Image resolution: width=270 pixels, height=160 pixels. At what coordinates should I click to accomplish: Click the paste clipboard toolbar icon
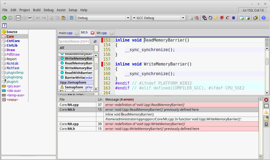tap(64, 18)
